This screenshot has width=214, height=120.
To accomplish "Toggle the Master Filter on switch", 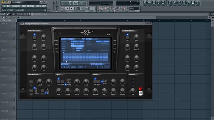I will tap(31, 82).
